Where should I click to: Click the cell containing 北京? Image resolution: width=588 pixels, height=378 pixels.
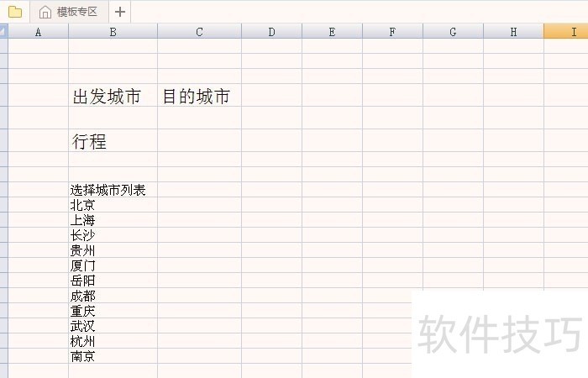83,205
